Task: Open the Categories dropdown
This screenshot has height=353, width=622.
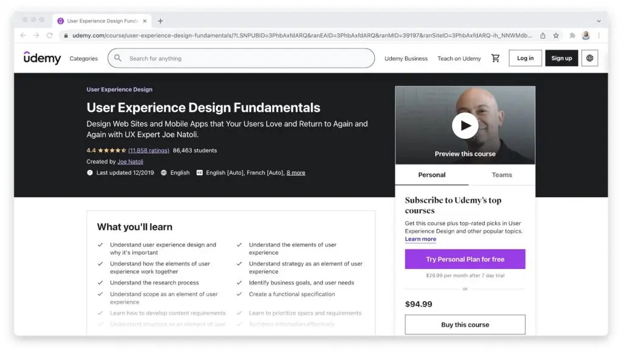Action: click(83, 58)
